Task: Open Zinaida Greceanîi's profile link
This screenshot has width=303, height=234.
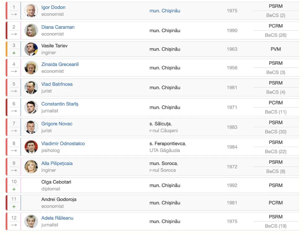Action: pos(60,64)
